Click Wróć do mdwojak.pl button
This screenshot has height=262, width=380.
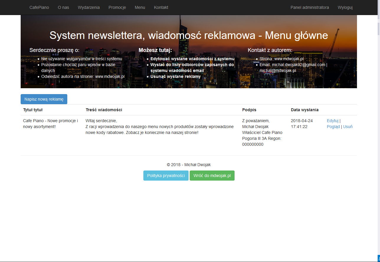click(x=212, y=175)
